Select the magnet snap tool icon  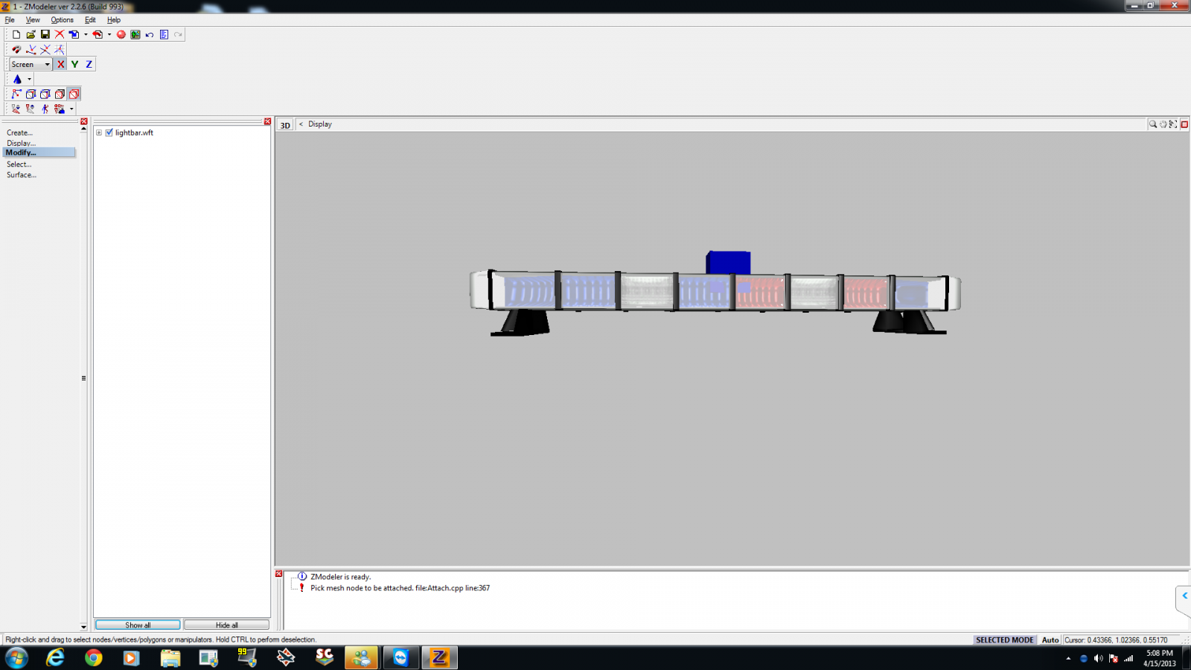click(x=16, y=49)
